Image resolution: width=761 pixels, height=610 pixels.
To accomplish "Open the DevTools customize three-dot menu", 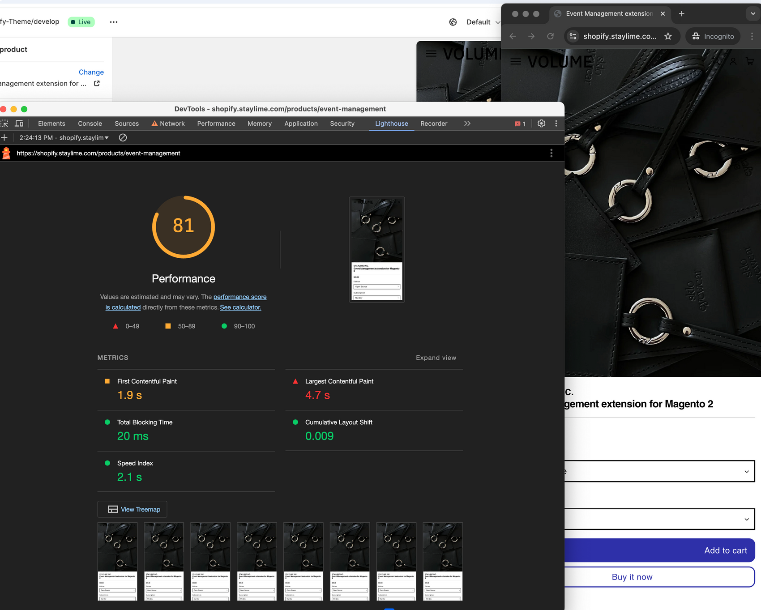I will point(556,124).
